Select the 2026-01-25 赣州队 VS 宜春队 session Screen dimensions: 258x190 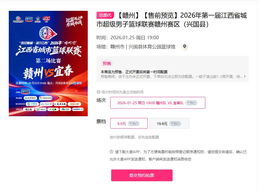coord(158,103)
